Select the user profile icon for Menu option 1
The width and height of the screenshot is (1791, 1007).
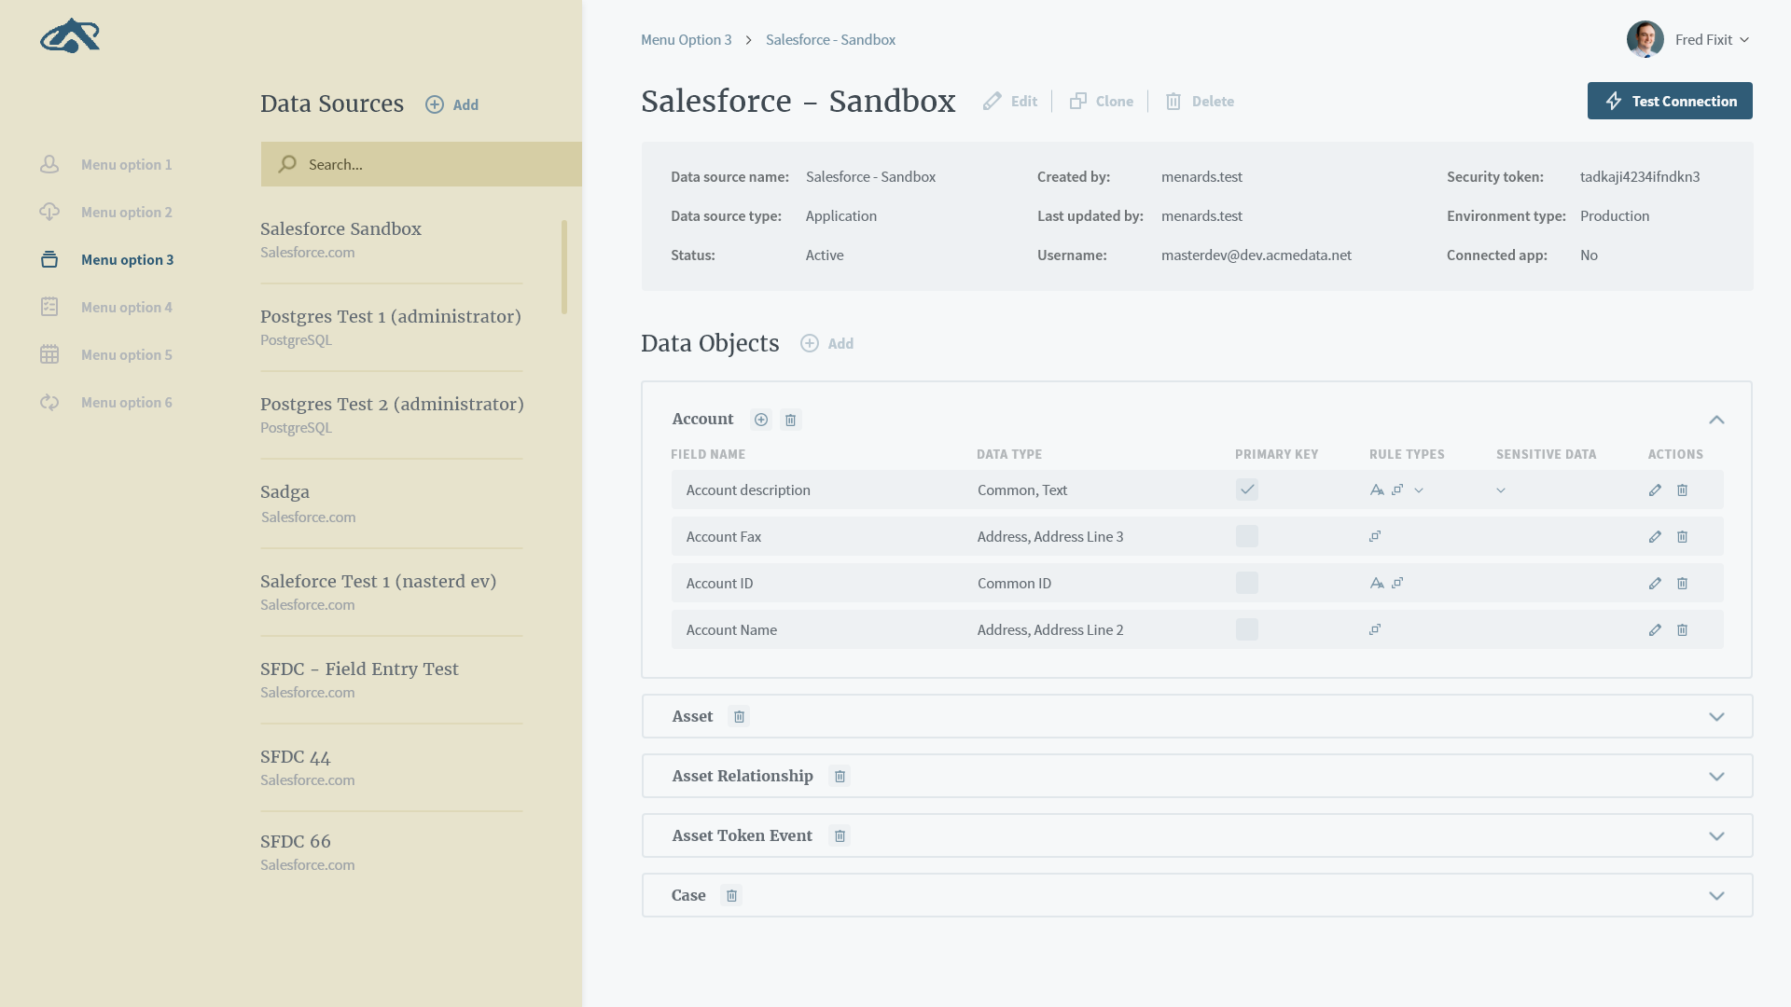[x=49, y=164]
